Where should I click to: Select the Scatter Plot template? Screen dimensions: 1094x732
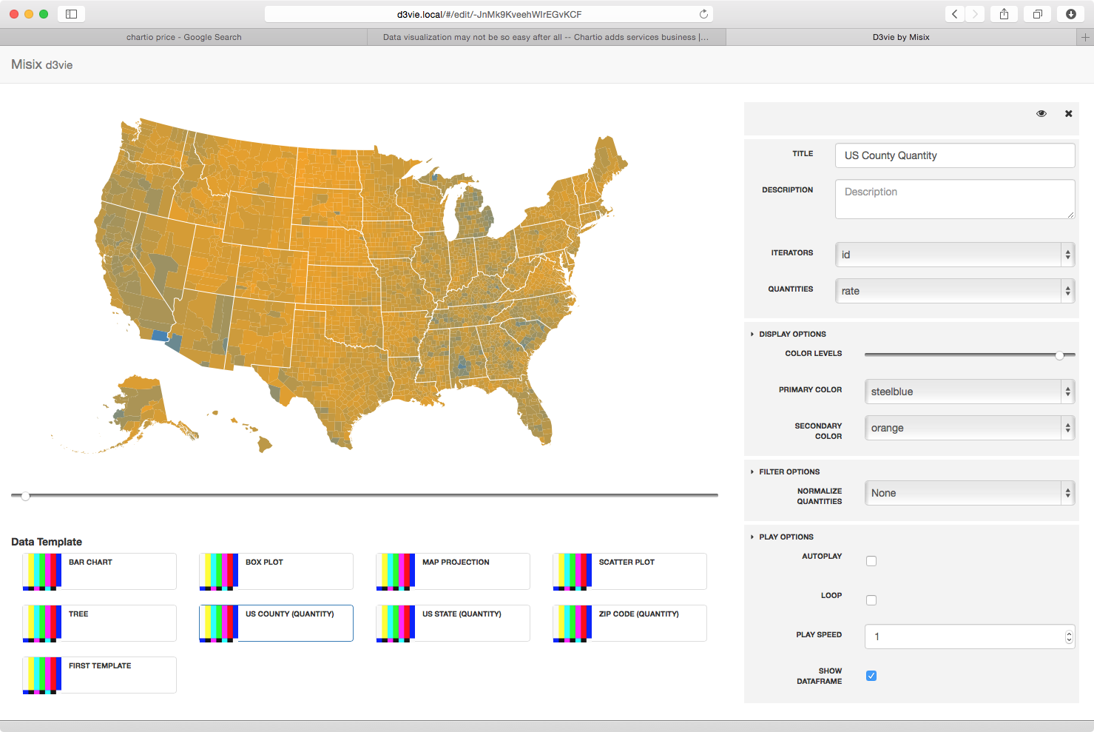(x=629, y=571)
